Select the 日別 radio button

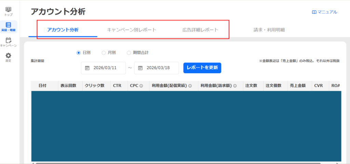coord(79,53)
